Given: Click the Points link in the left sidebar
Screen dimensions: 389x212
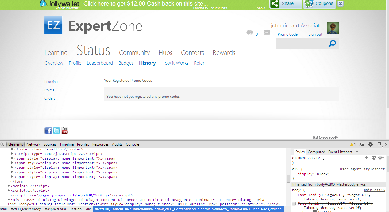Looking at the screenshot, I should point(49,90).
